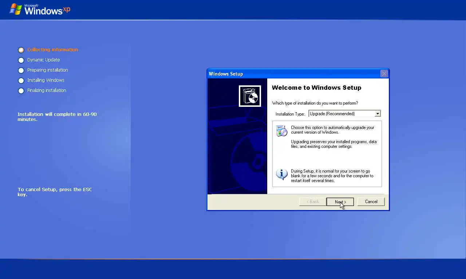Click the Dynamic Update step bullet

coord(21,60)
